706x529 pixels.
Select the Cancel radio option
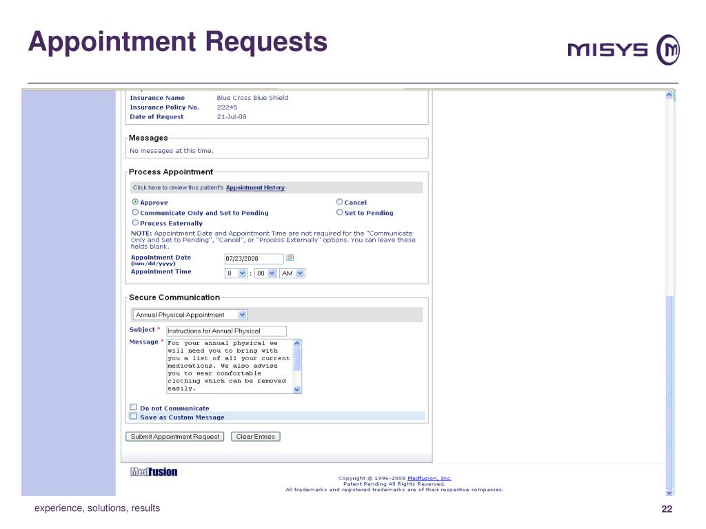[339, 202]
